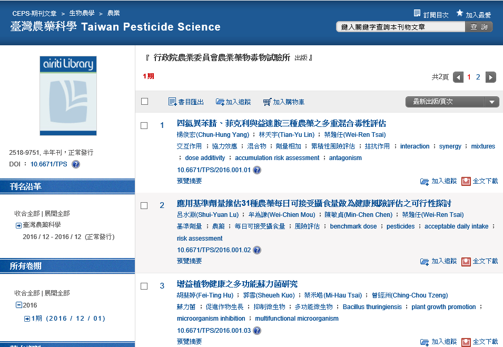503x347 pixels.
Task: Select results page 1
Action: (x=469, y=77)
